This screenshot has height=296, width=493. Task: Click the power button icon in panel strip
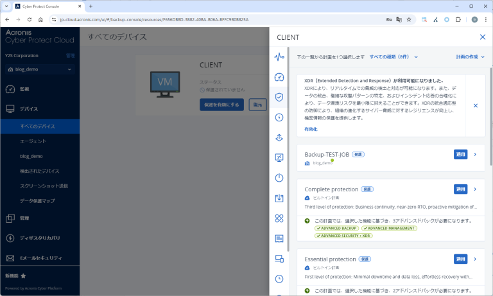click(279, 178)
